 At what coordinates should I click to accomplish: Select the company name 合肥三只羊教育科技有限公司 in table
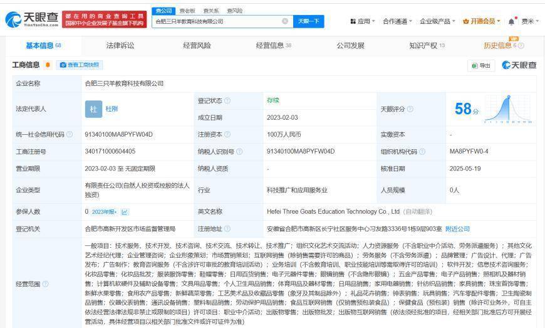coord(124,83)
